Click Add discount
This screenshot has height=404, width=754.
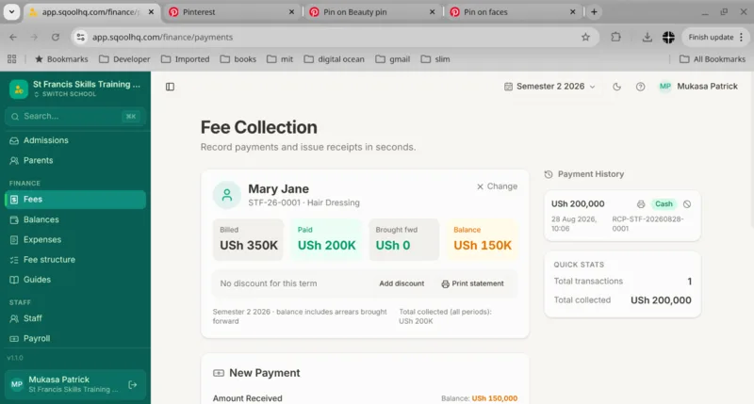402,283
